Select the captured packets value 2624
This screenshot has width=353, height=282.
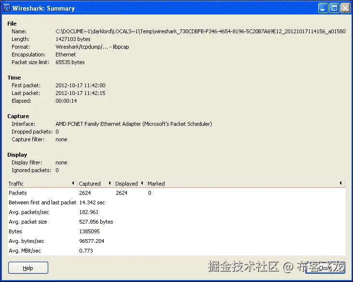coord(85,193)
